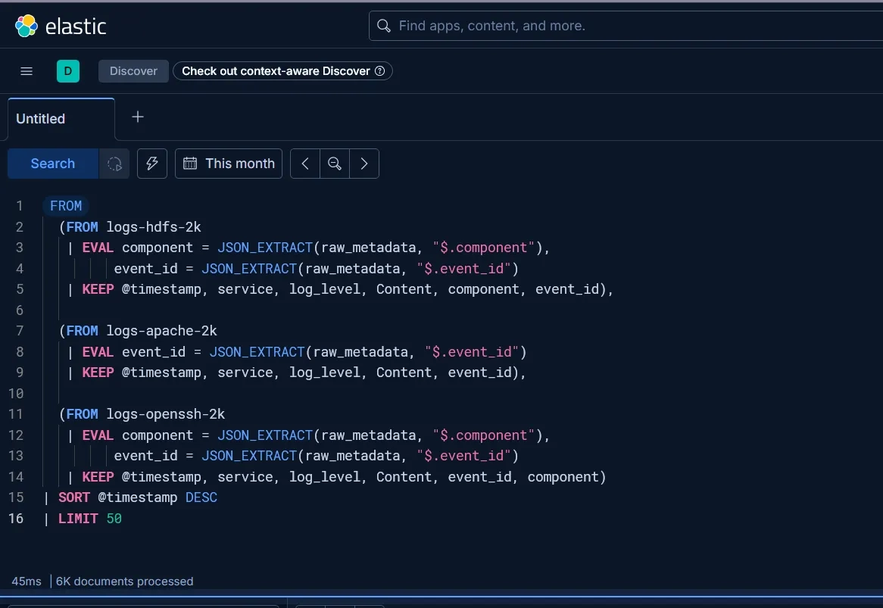Click the LIMIT value 50
This screenshot has width=883, height=608.
114,519
